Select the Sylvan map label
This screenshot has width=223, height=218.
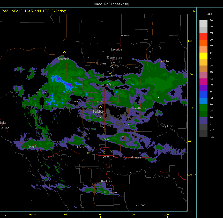tap(101, 63)
